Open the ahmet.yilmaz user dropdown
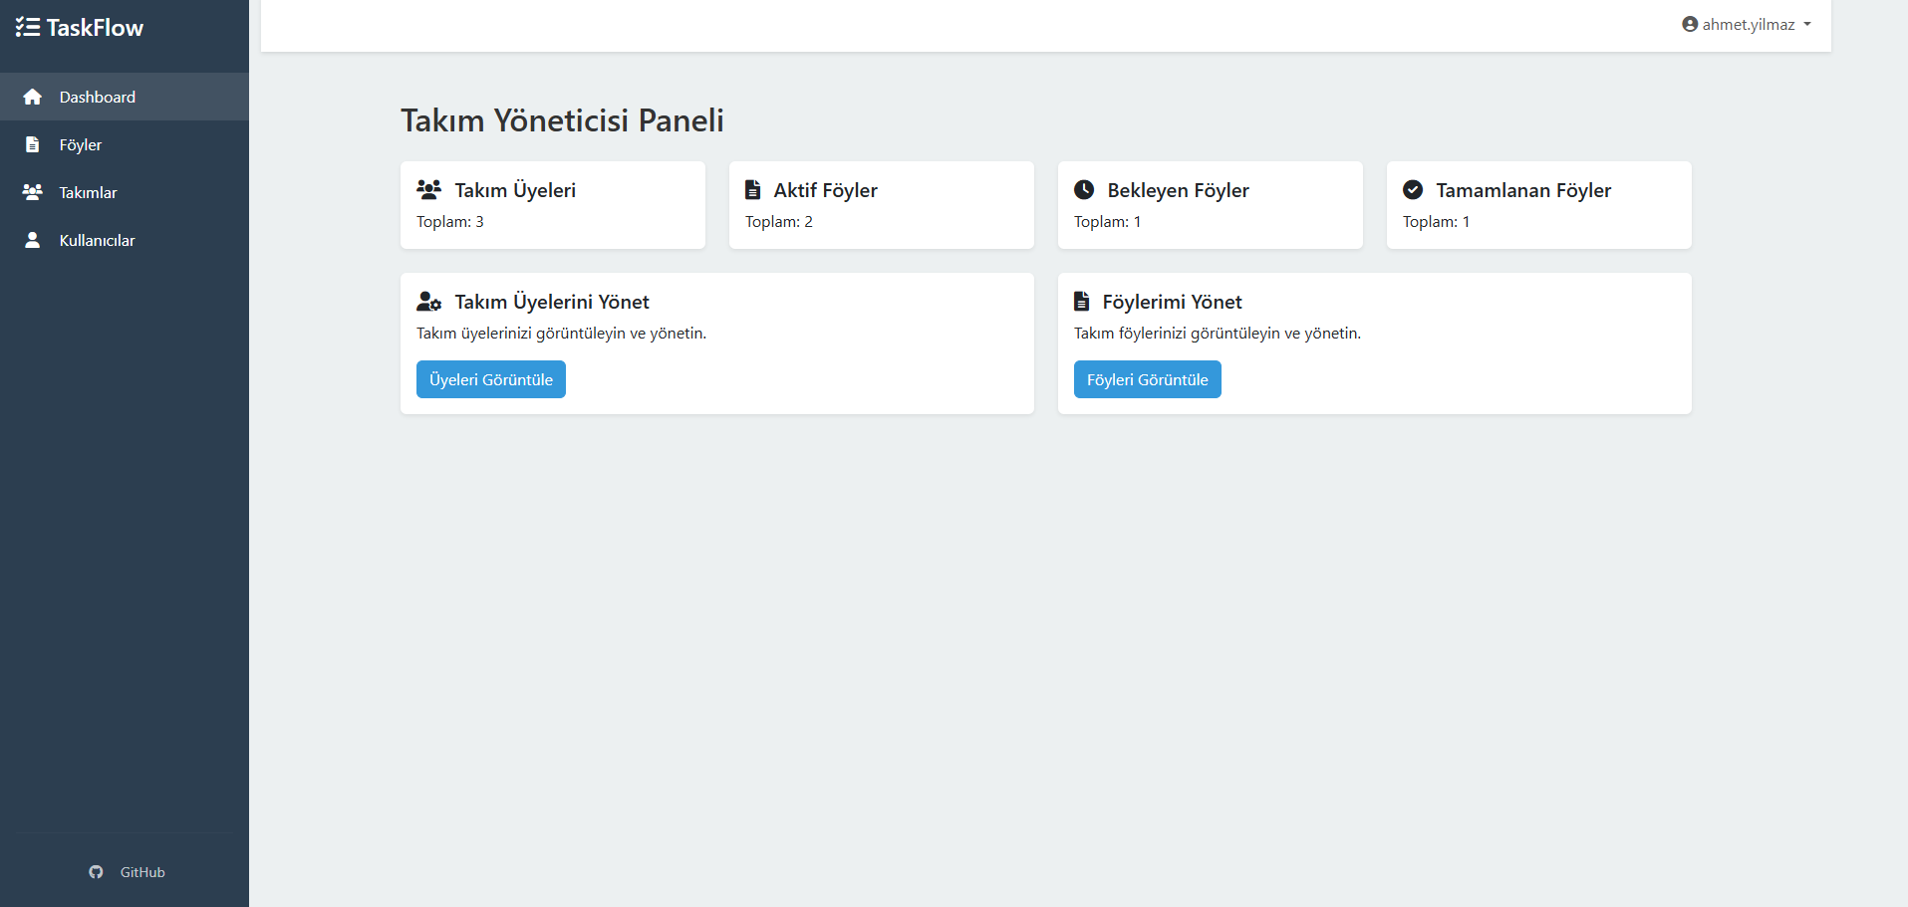The height and width of the screenshot is (907, 1908). pyautogui.click(x=1748, y=25)
